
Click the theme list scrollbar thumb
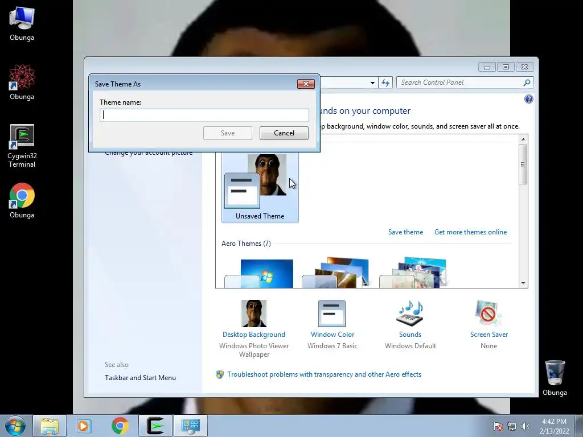(x=523, y=164)
